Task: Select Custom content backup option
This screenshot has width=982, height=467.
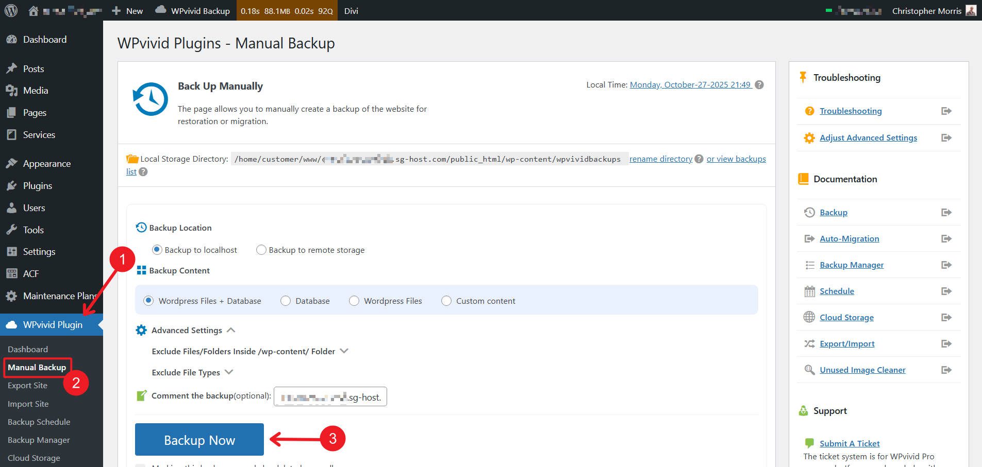Action: pos(446,301)
